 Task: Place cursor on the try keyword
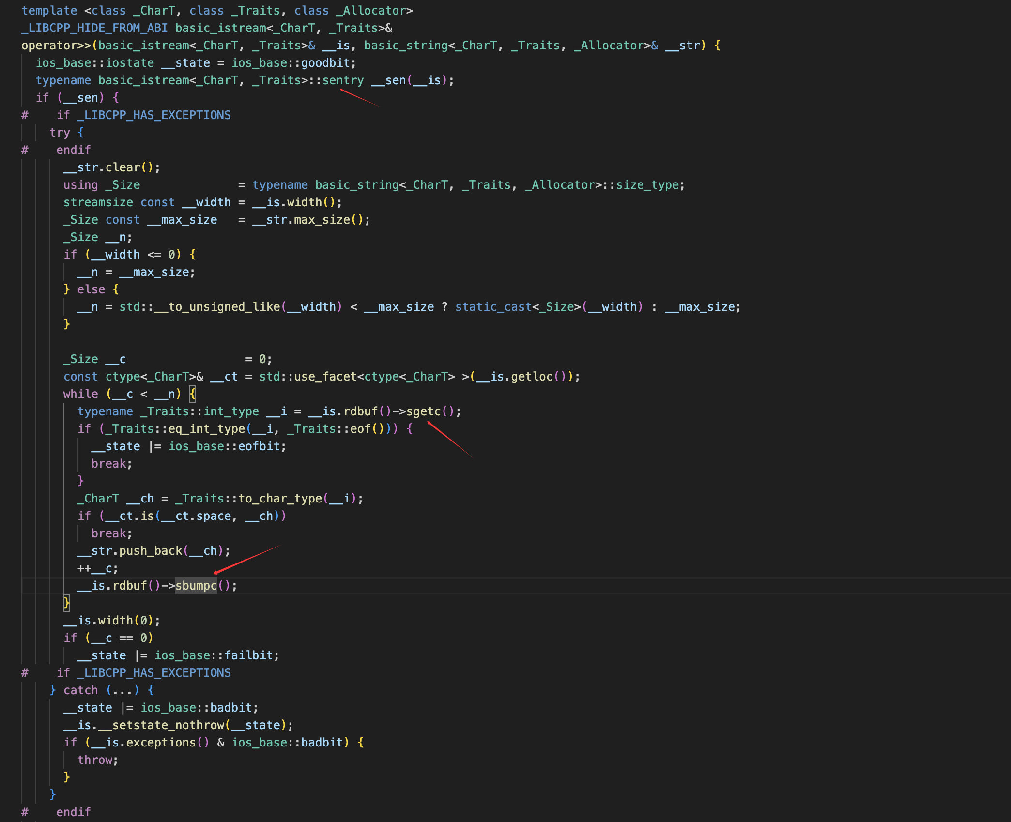coord(60,133)
